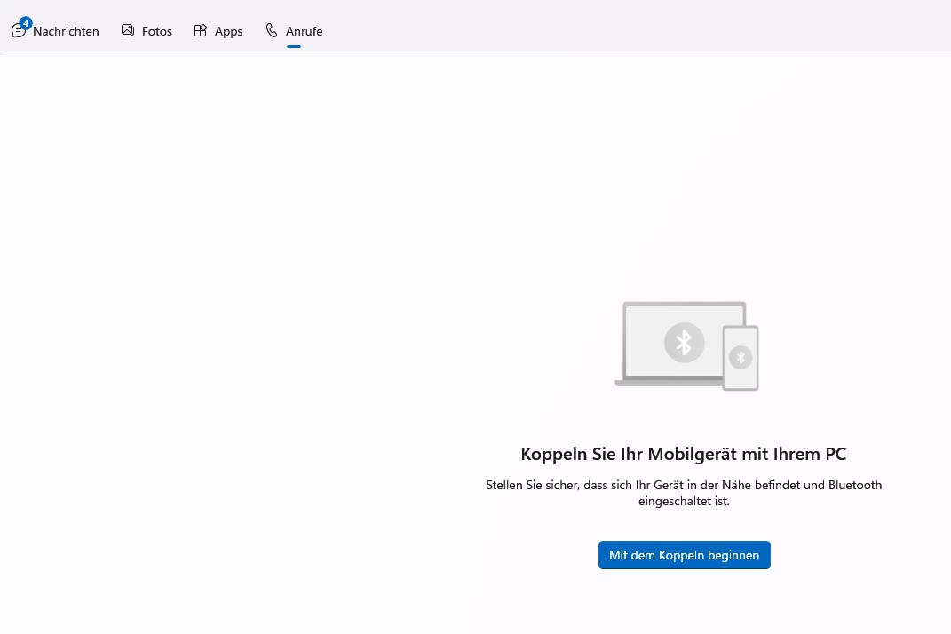Open the Nachrichten tab
The width and height of the screenshot is (951, 634).
pos(55,31)
